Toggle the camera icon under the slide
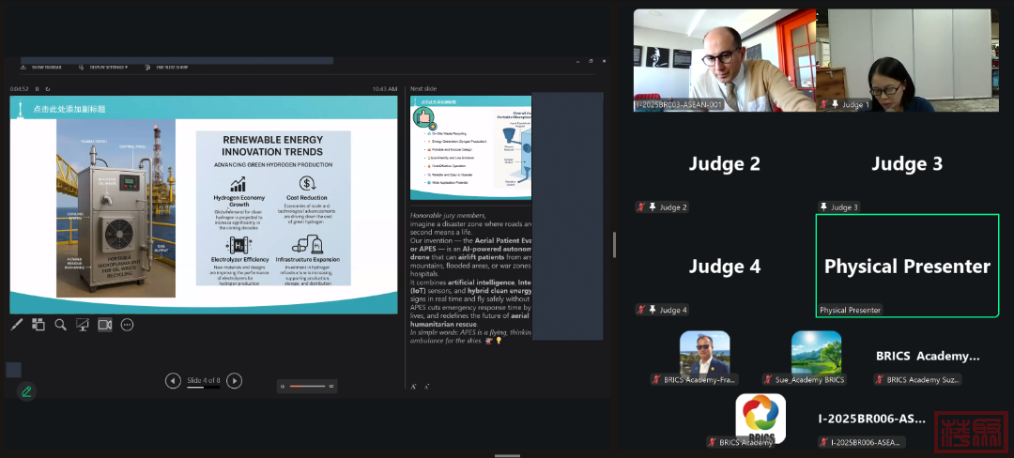 [x=105, y=325]
